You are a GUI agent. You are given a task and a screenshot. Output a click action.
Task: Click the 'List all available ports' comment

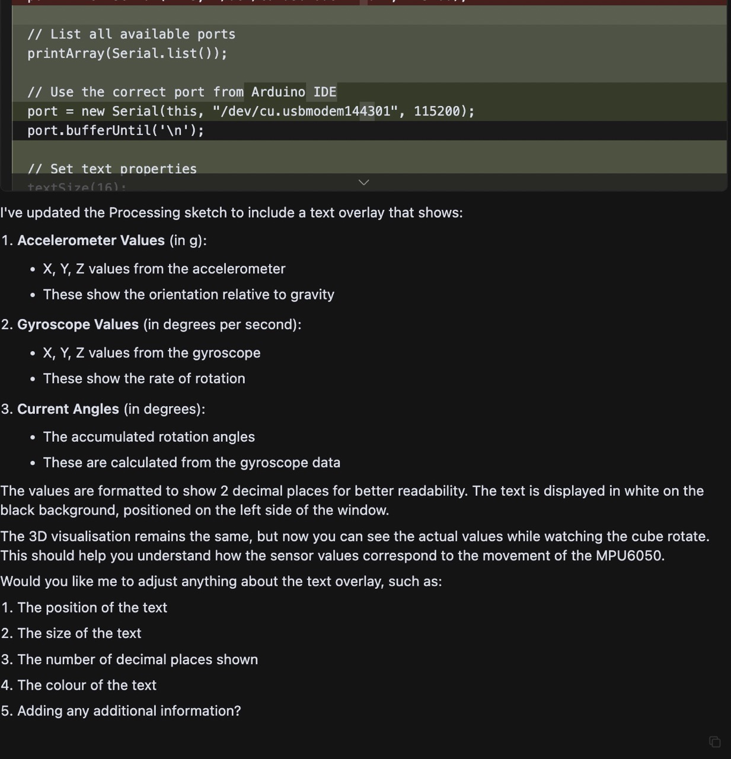click(x=131, y=34)
